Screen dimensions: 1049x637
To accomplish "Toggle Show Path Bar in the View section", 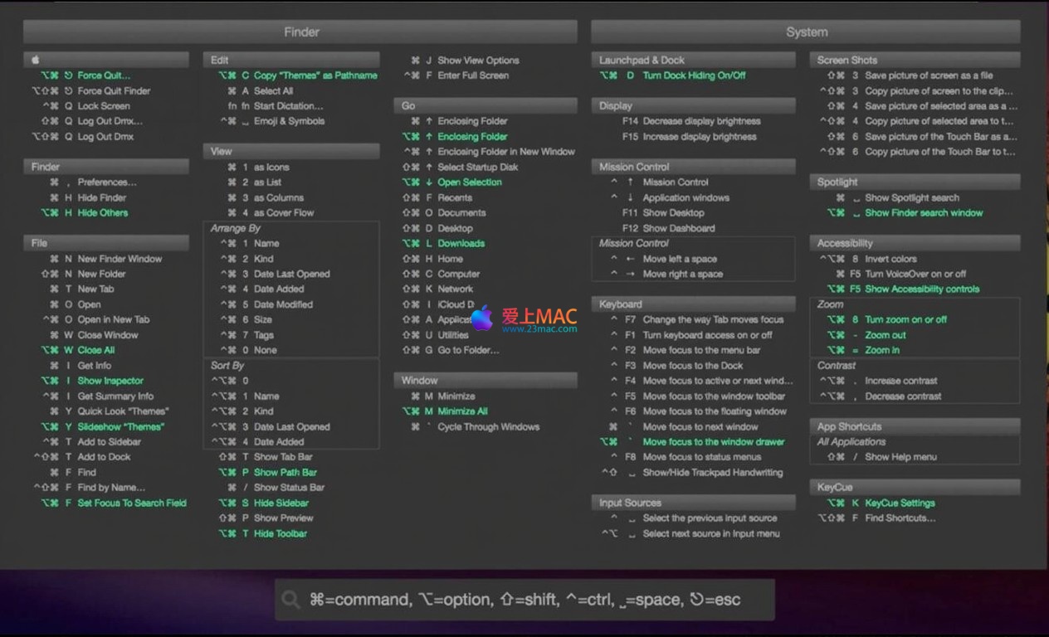I will click(x=285, y=473).
